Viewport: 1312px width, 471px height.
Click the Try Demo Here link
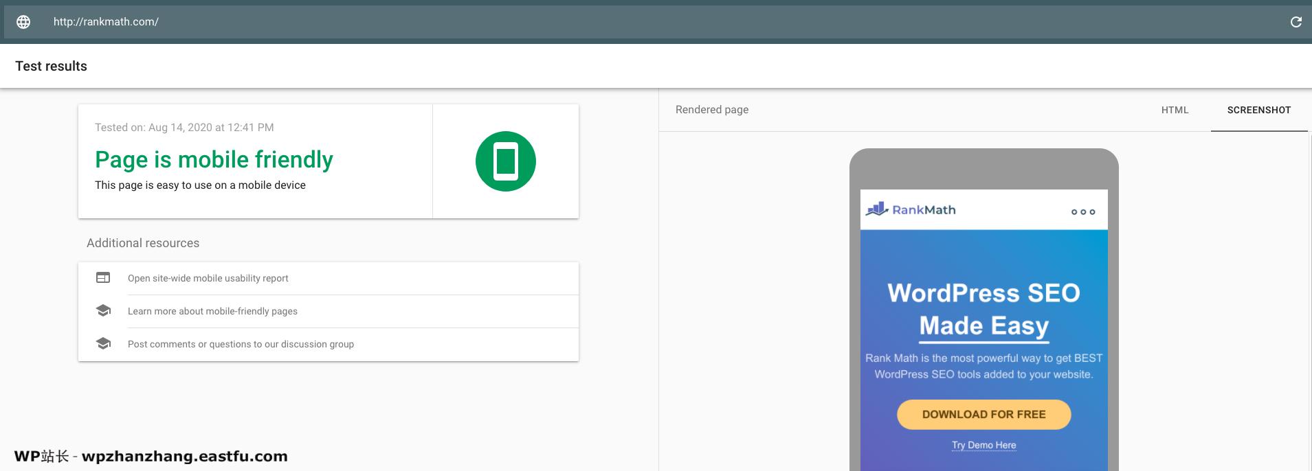click(983, 445)
